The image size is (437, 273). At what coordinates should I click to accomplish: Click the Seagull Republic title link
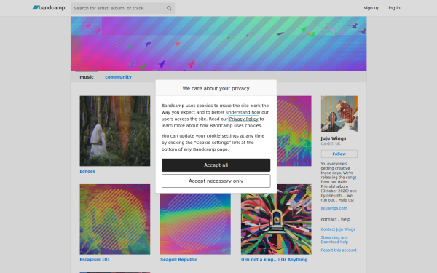[x=178, y=259]
